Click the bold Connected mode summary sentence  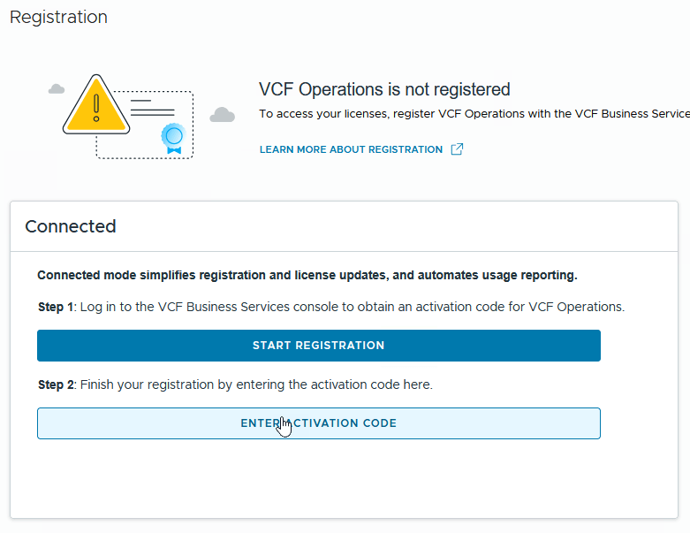click(307, 276)
